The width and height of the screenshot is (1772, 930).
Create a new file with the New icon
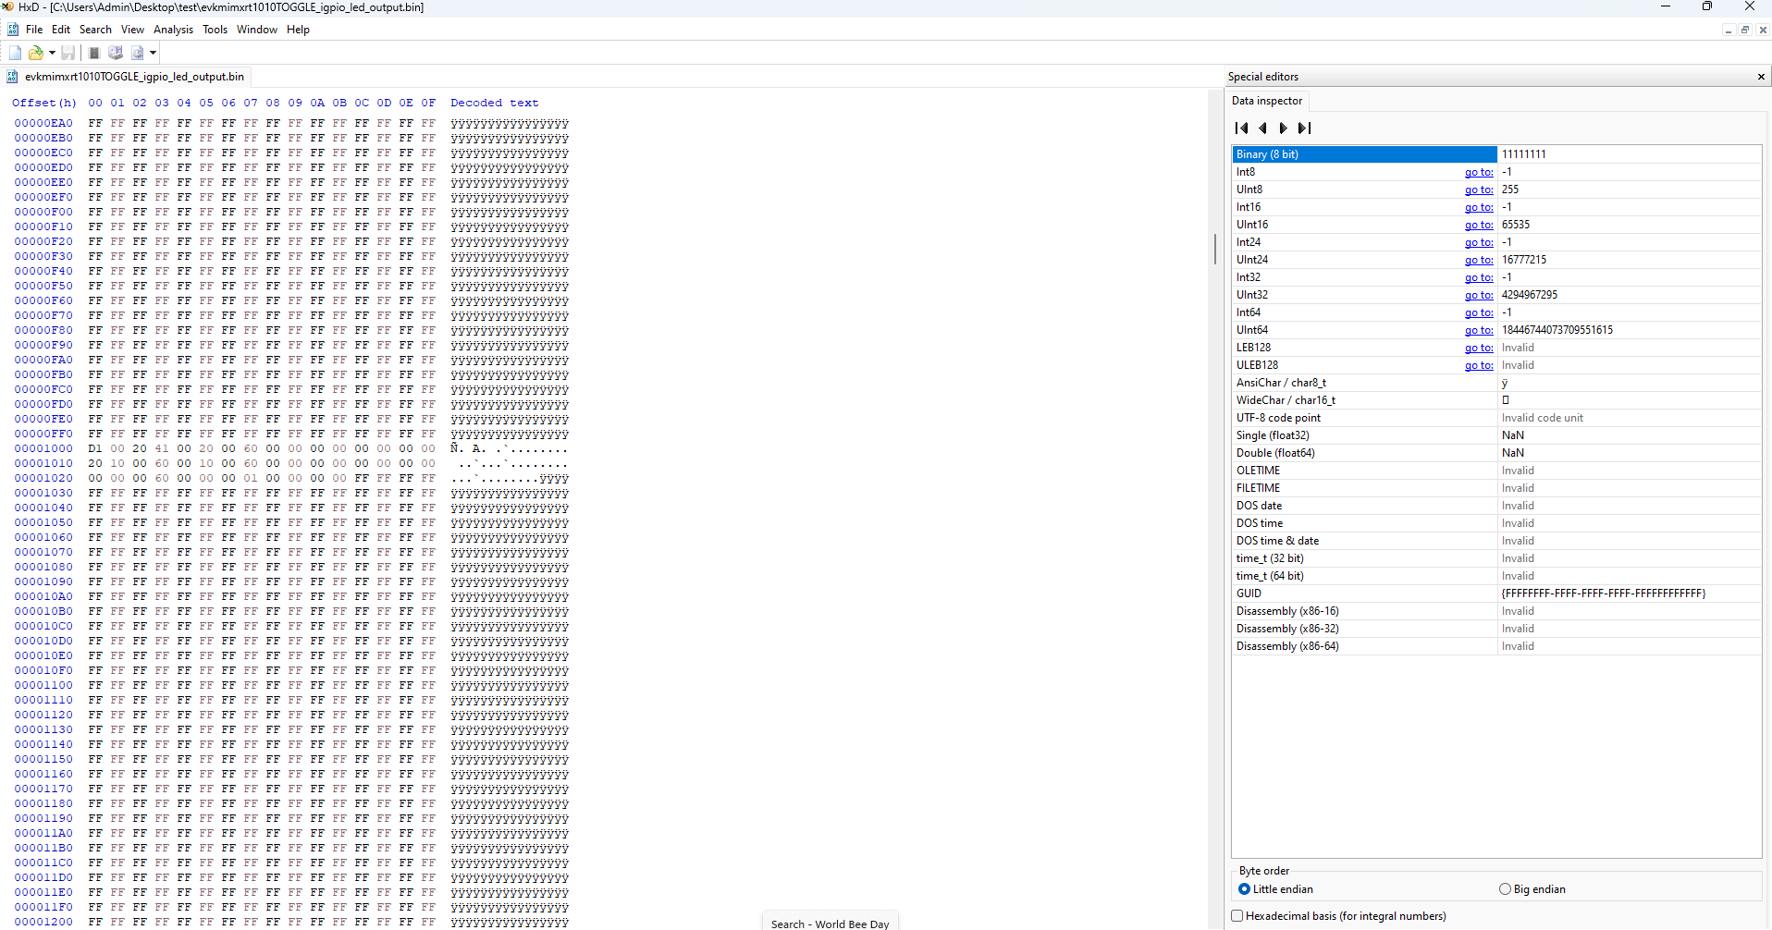click(15, 53)
